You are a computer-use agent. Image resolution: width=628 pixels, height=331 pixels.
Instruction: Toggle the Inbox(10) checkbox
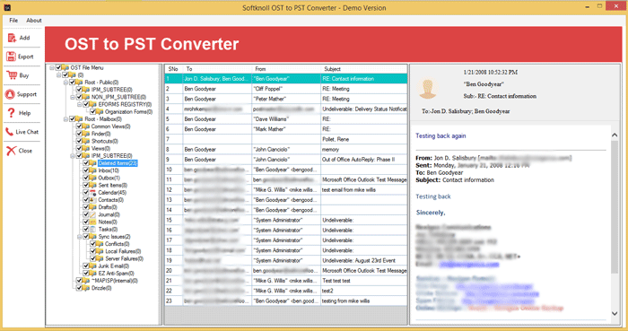pyautogui.click(x=86, y=170)
